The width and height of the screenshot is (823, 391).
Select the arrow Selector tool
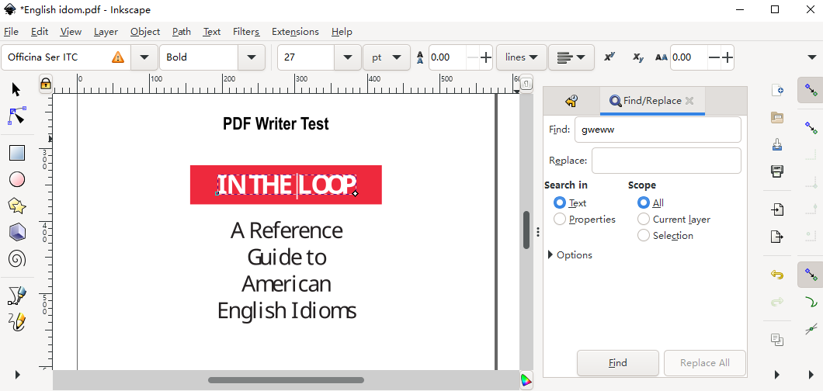(x=16, y=89)
